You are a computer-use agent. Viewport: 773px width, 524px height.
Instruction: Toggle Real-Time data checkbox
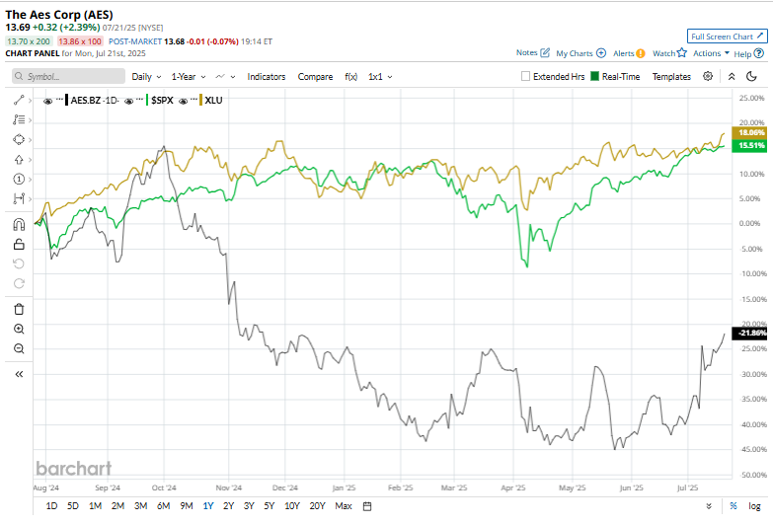tap(595, 76)
